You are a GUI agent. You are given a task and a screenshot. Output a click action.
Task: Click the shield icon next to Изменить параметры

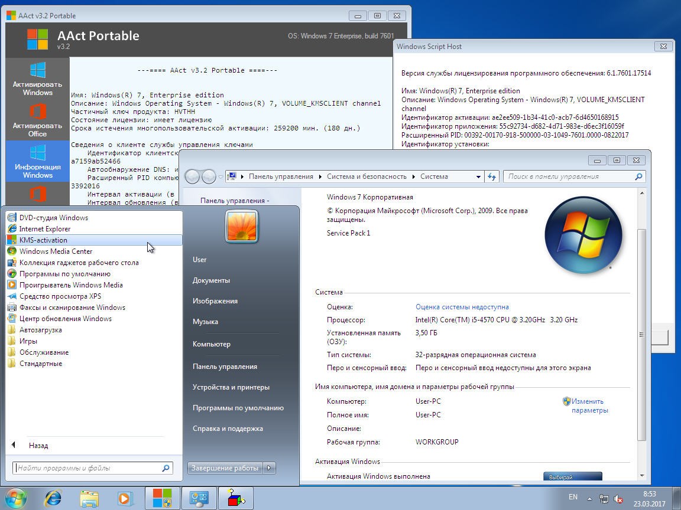[566, 401]
